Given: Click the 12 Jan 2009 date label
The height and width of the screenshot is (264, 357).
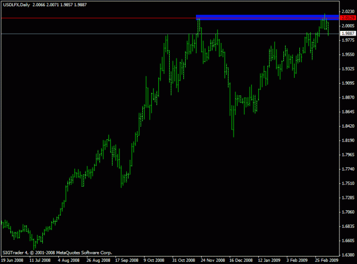Looking at the screenshot, I should (269, 260).
